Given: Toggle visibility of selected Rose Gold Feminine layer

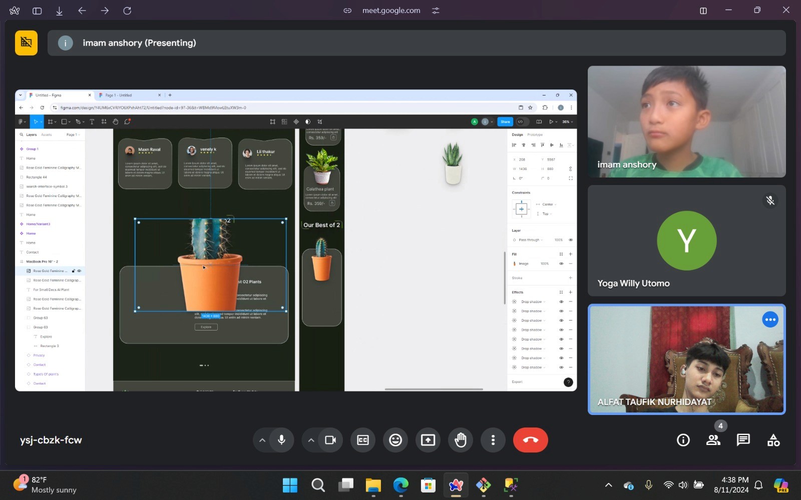Looking at the screenshot, I should 79,271.
